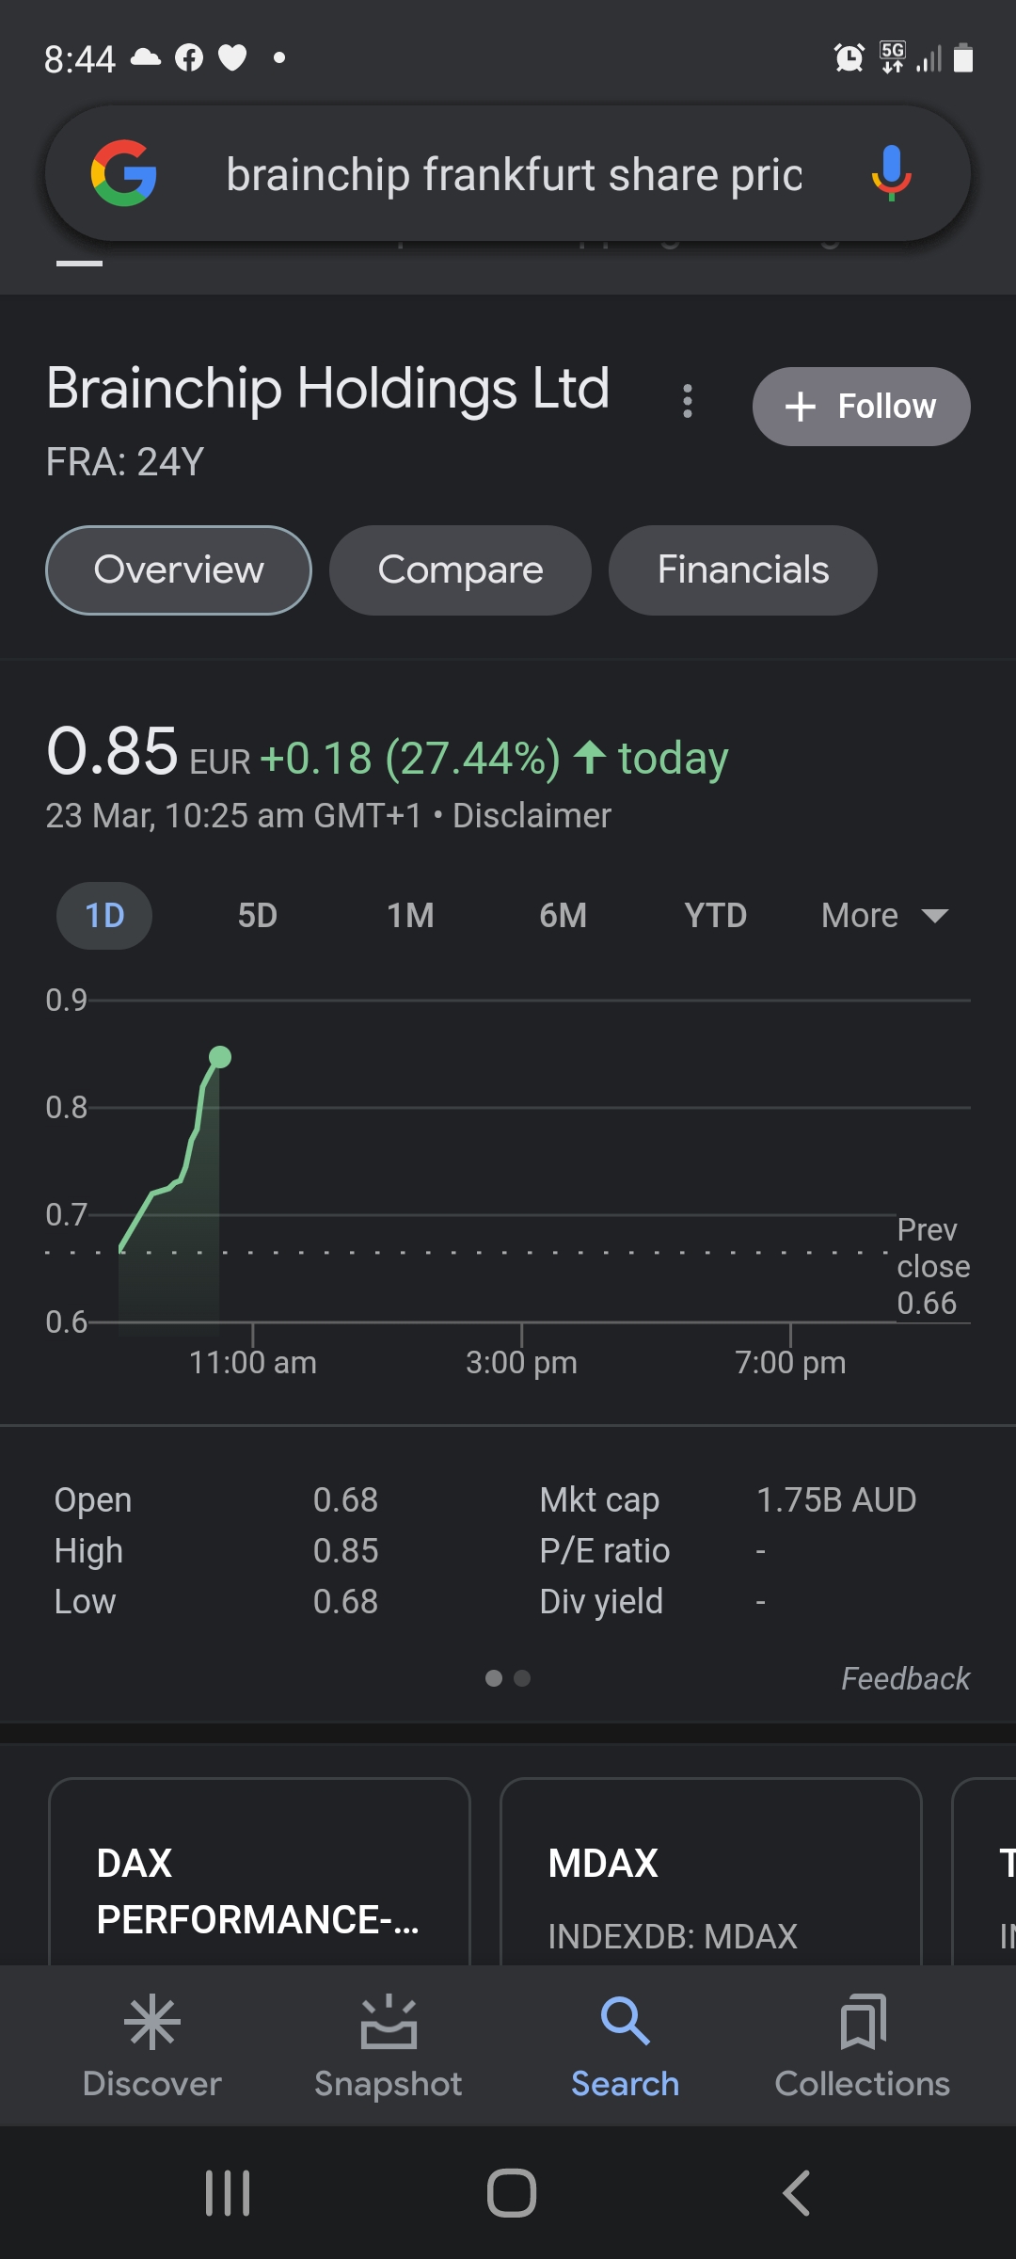Follow Brainchip Holdings Ltd
1016x2259 pixels.
click(861, 407)
